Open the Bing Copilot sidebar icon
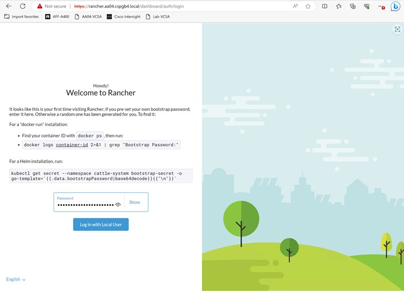Viewport: 404px width, 291px height. tap(395, 6)
